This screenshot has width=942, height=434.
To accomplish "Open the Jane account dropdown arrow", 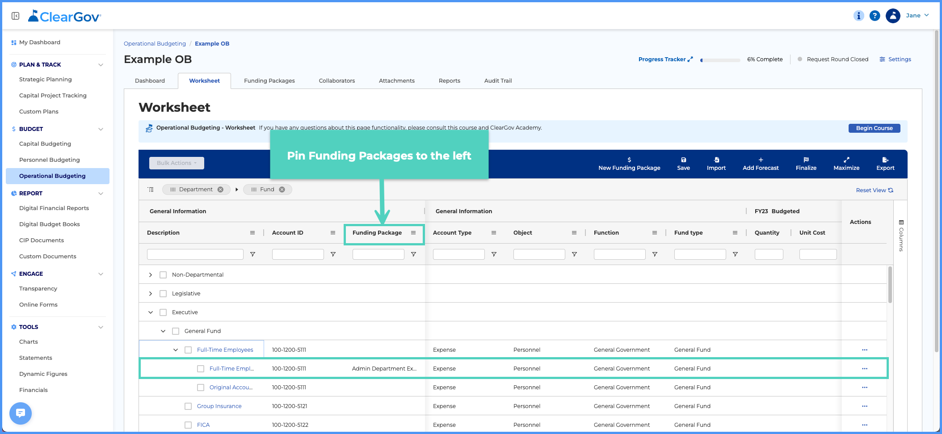I will point(927,15).
